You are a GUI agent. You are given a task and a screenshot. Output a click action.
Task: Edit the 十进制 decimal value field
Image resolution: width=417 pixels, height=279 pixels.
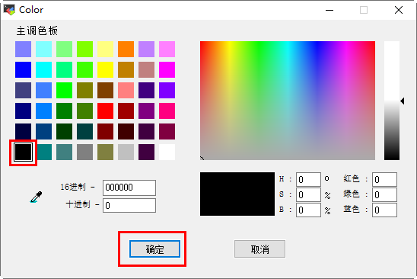[129, 206]
